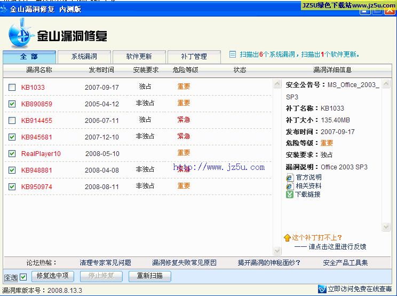
Task: Click the shield icon next to 立即访问免费在线查毒
Action: click(x=322, y=289)
